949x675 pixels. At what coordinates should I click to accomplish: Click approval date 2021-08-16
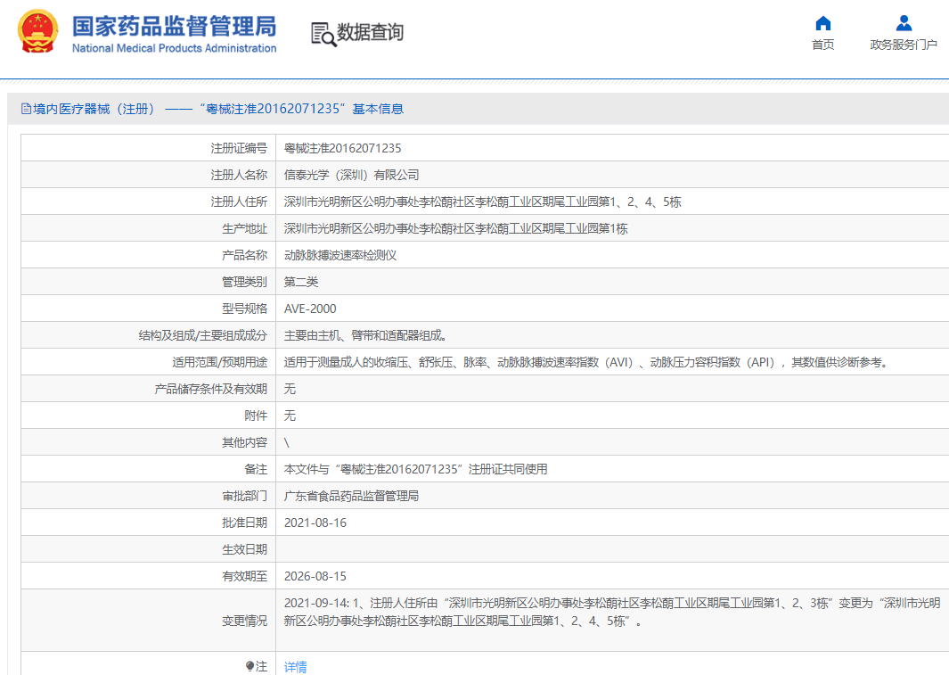pos(315,523)
